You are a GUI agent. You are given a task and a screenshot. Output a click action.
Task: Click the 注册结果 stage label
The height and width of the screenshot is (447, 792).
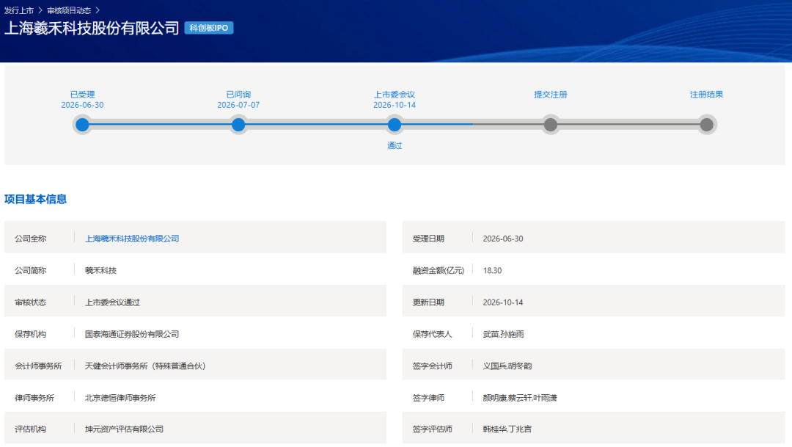point(707,95)
